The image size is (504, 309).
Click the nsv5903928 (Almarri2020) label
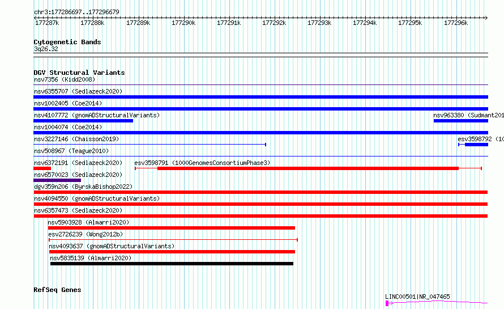pos(88,222)
